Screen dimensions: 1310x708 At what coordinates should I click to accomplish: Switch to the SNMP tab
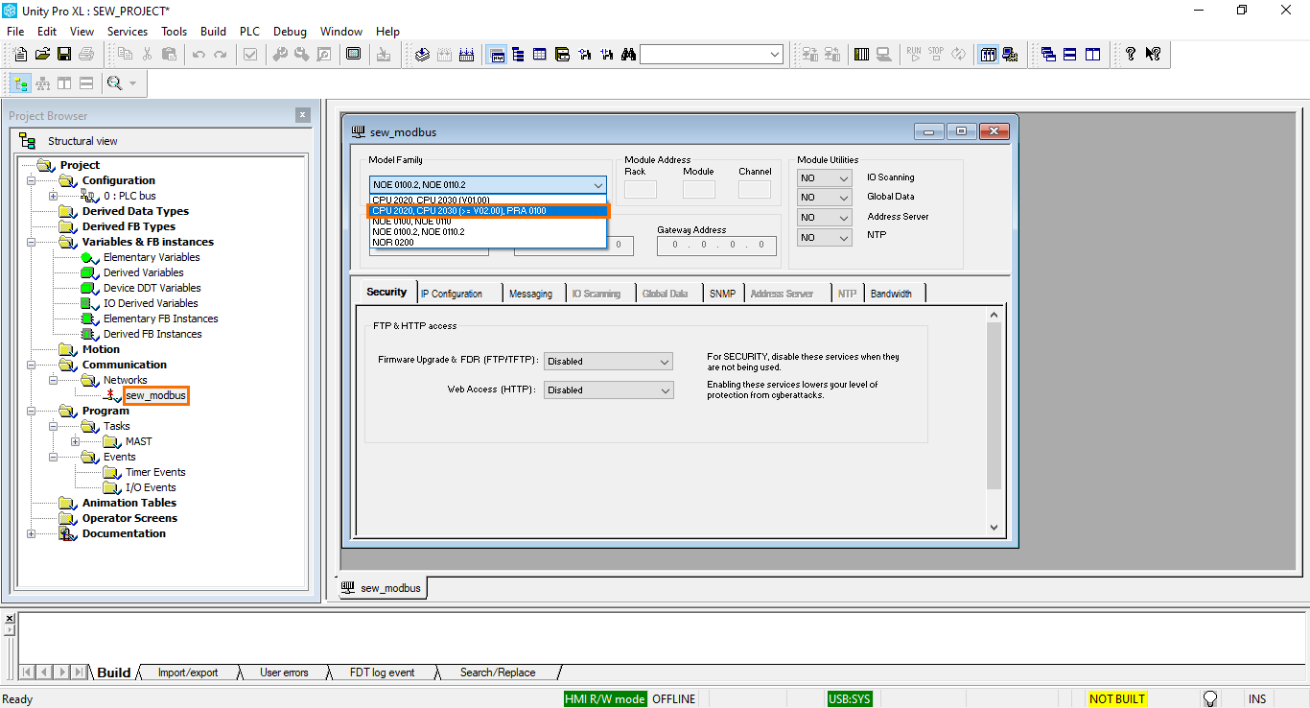pyautogui.click(x=722, y=294)
